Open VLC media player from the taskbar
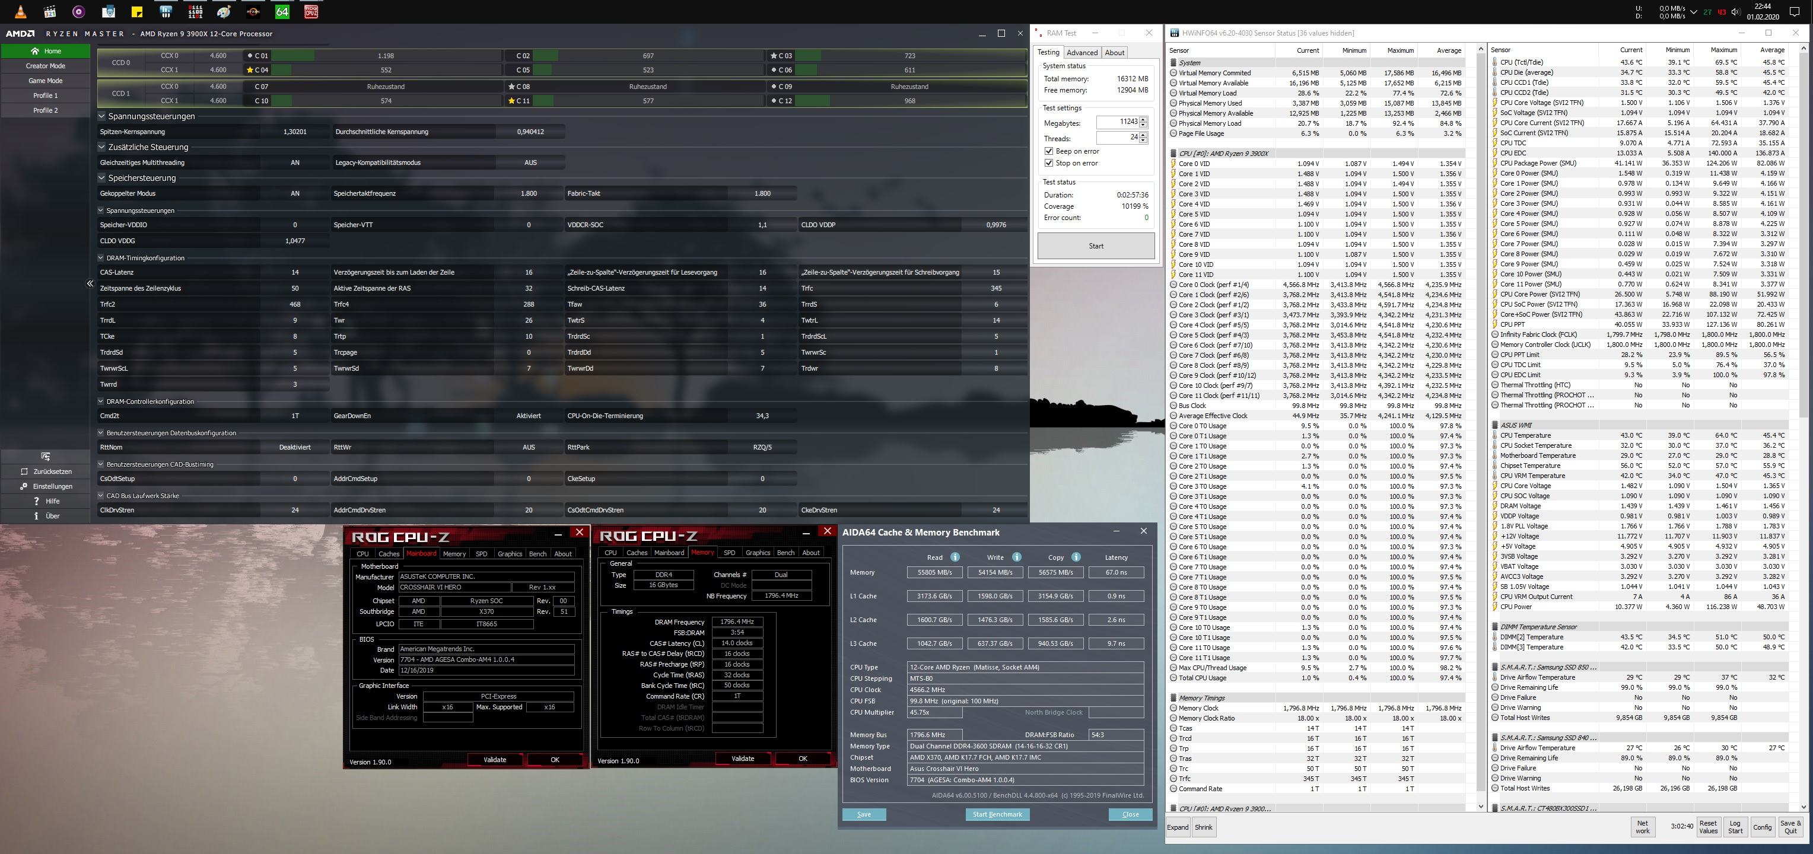 click(x=21, y=11)
